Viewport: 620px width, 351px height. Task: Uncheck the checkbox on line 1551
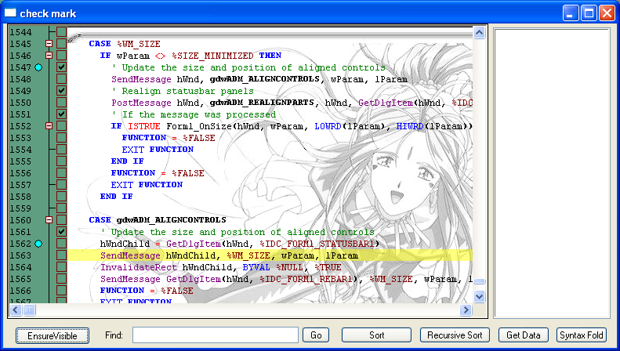coord(61,114)
